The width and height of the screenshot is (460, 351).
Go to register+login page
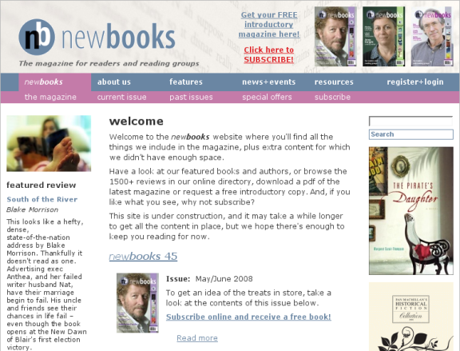pyautogui.click(x=415, y=82)
